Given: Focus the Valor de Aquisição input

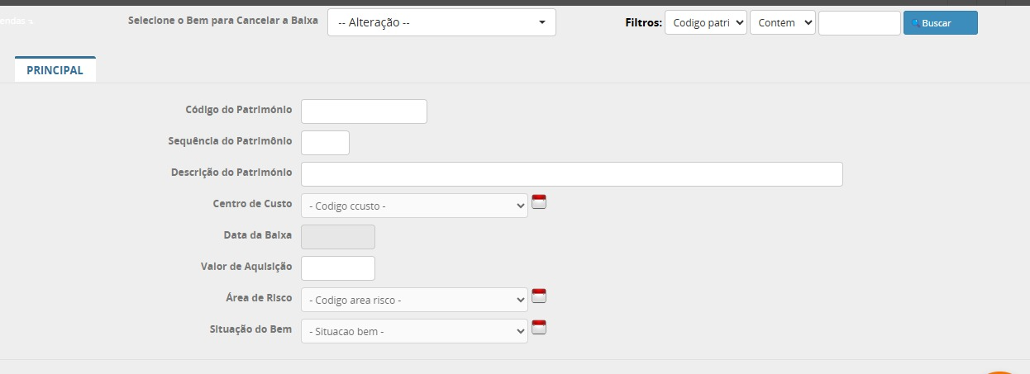Looking at the screenshot, I should point(337,268).
